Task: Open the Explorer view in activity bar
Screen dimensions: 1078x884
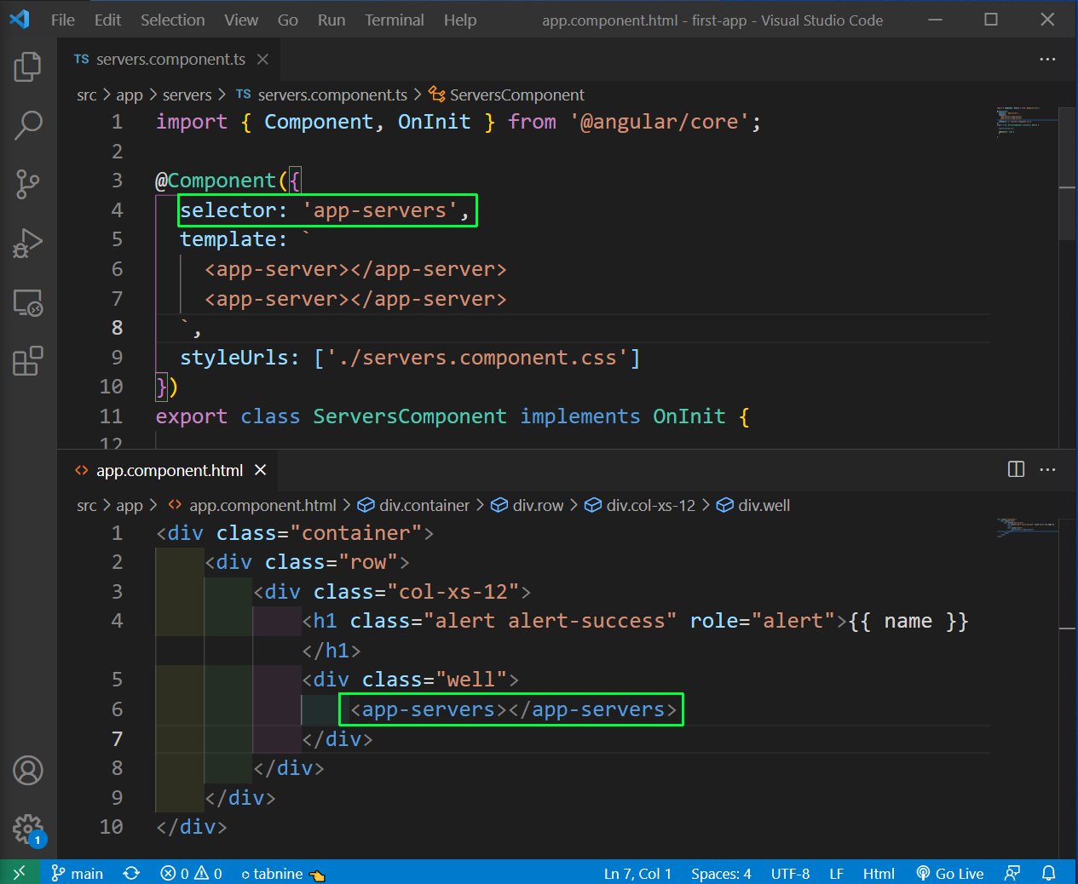Action: tap(28, 66)
